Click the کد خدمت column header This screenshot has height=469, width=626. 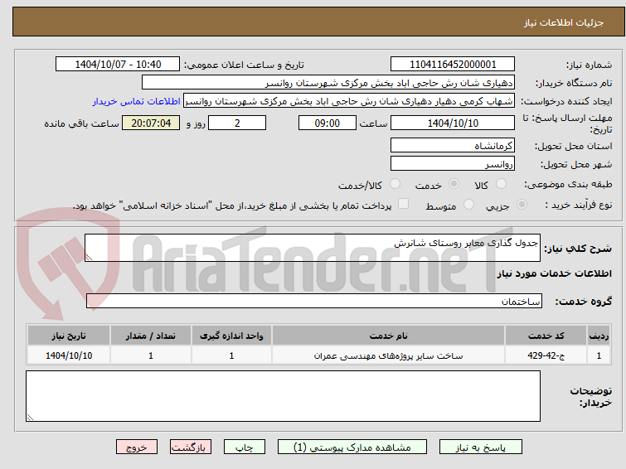[546, 336]
